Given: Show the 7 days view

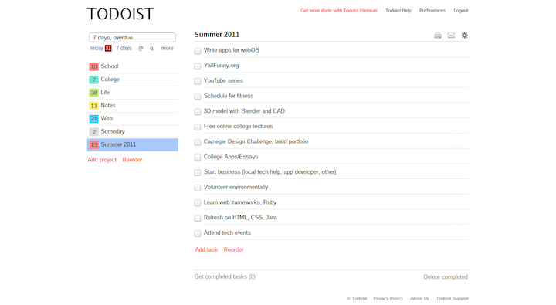Looking at the screenshot, I should pos(124,48).
